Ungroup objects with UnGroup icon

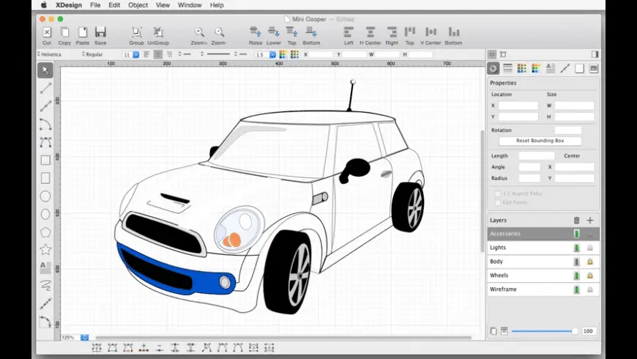[158, 36]
